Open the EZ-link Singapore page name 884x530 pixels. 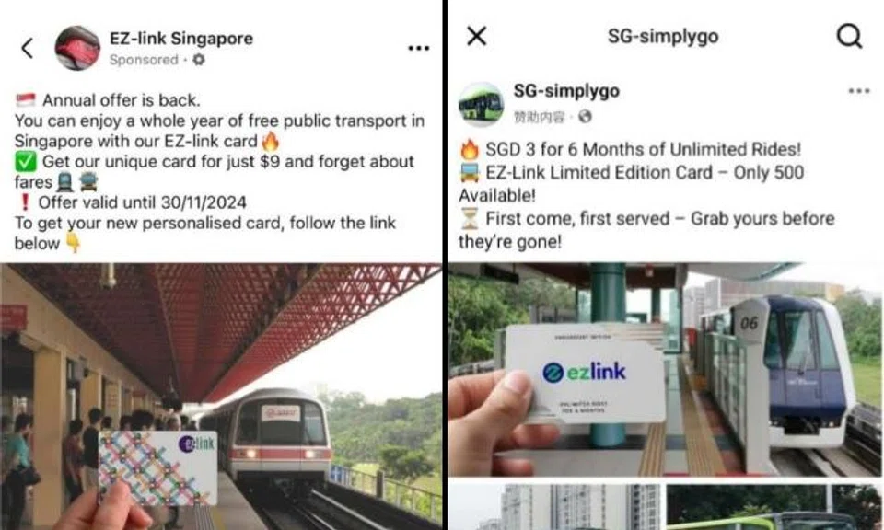(x=181, y=39)
